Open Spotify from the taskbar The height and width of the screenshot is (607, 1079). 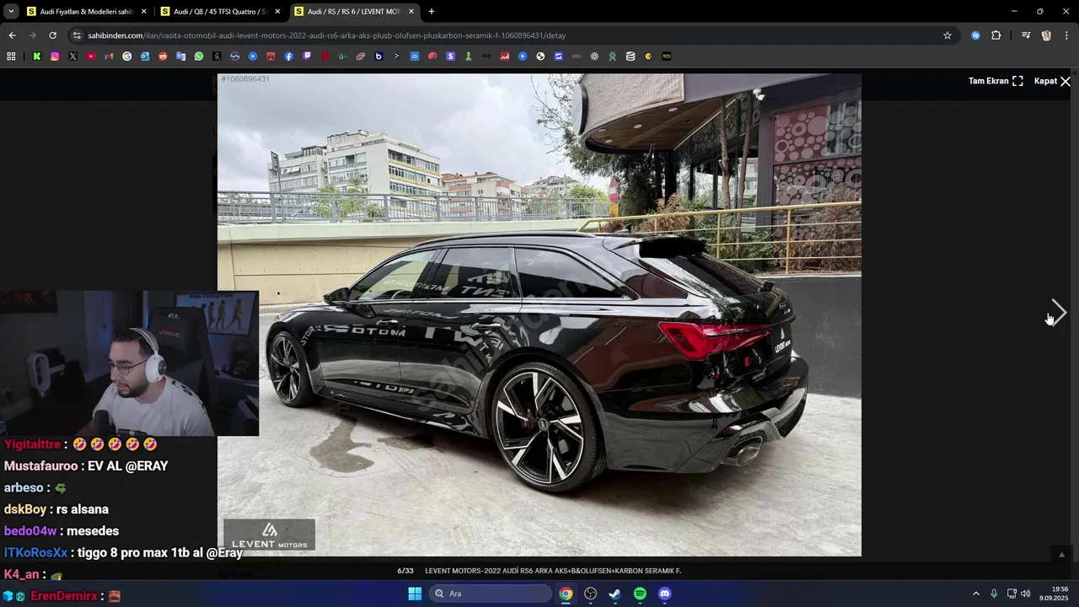point(640,594)
